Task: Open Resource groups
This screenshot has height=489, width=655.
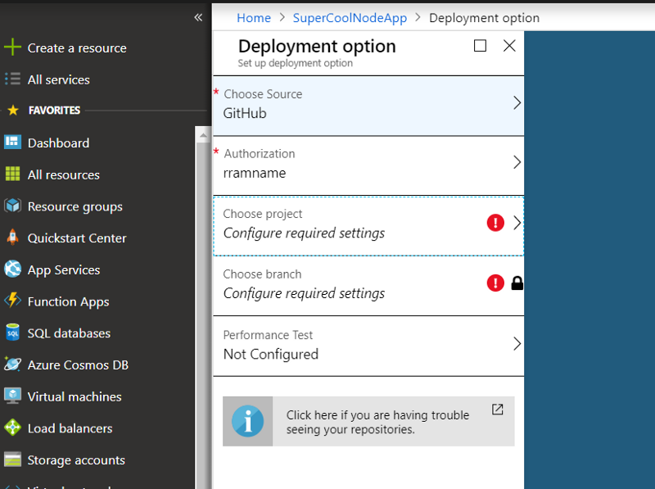Action: coord(75,206)
